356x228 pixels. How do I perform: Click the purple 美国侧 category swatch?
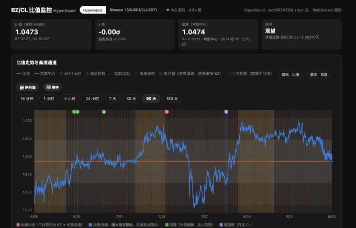(x=221, y=225)
